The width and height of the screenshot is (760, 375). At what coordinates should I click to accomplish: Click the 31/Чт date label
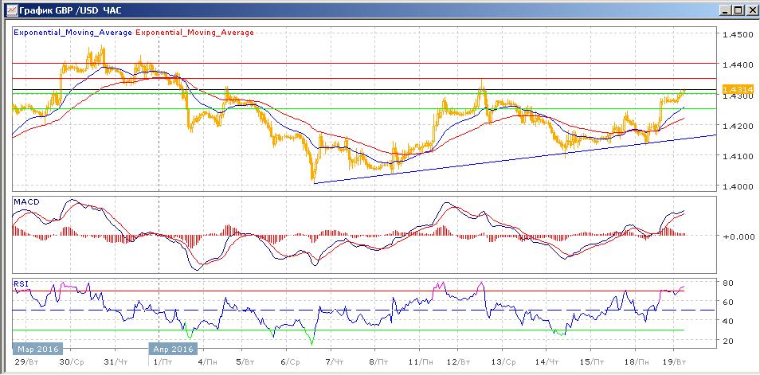click(x=117, y=362)
